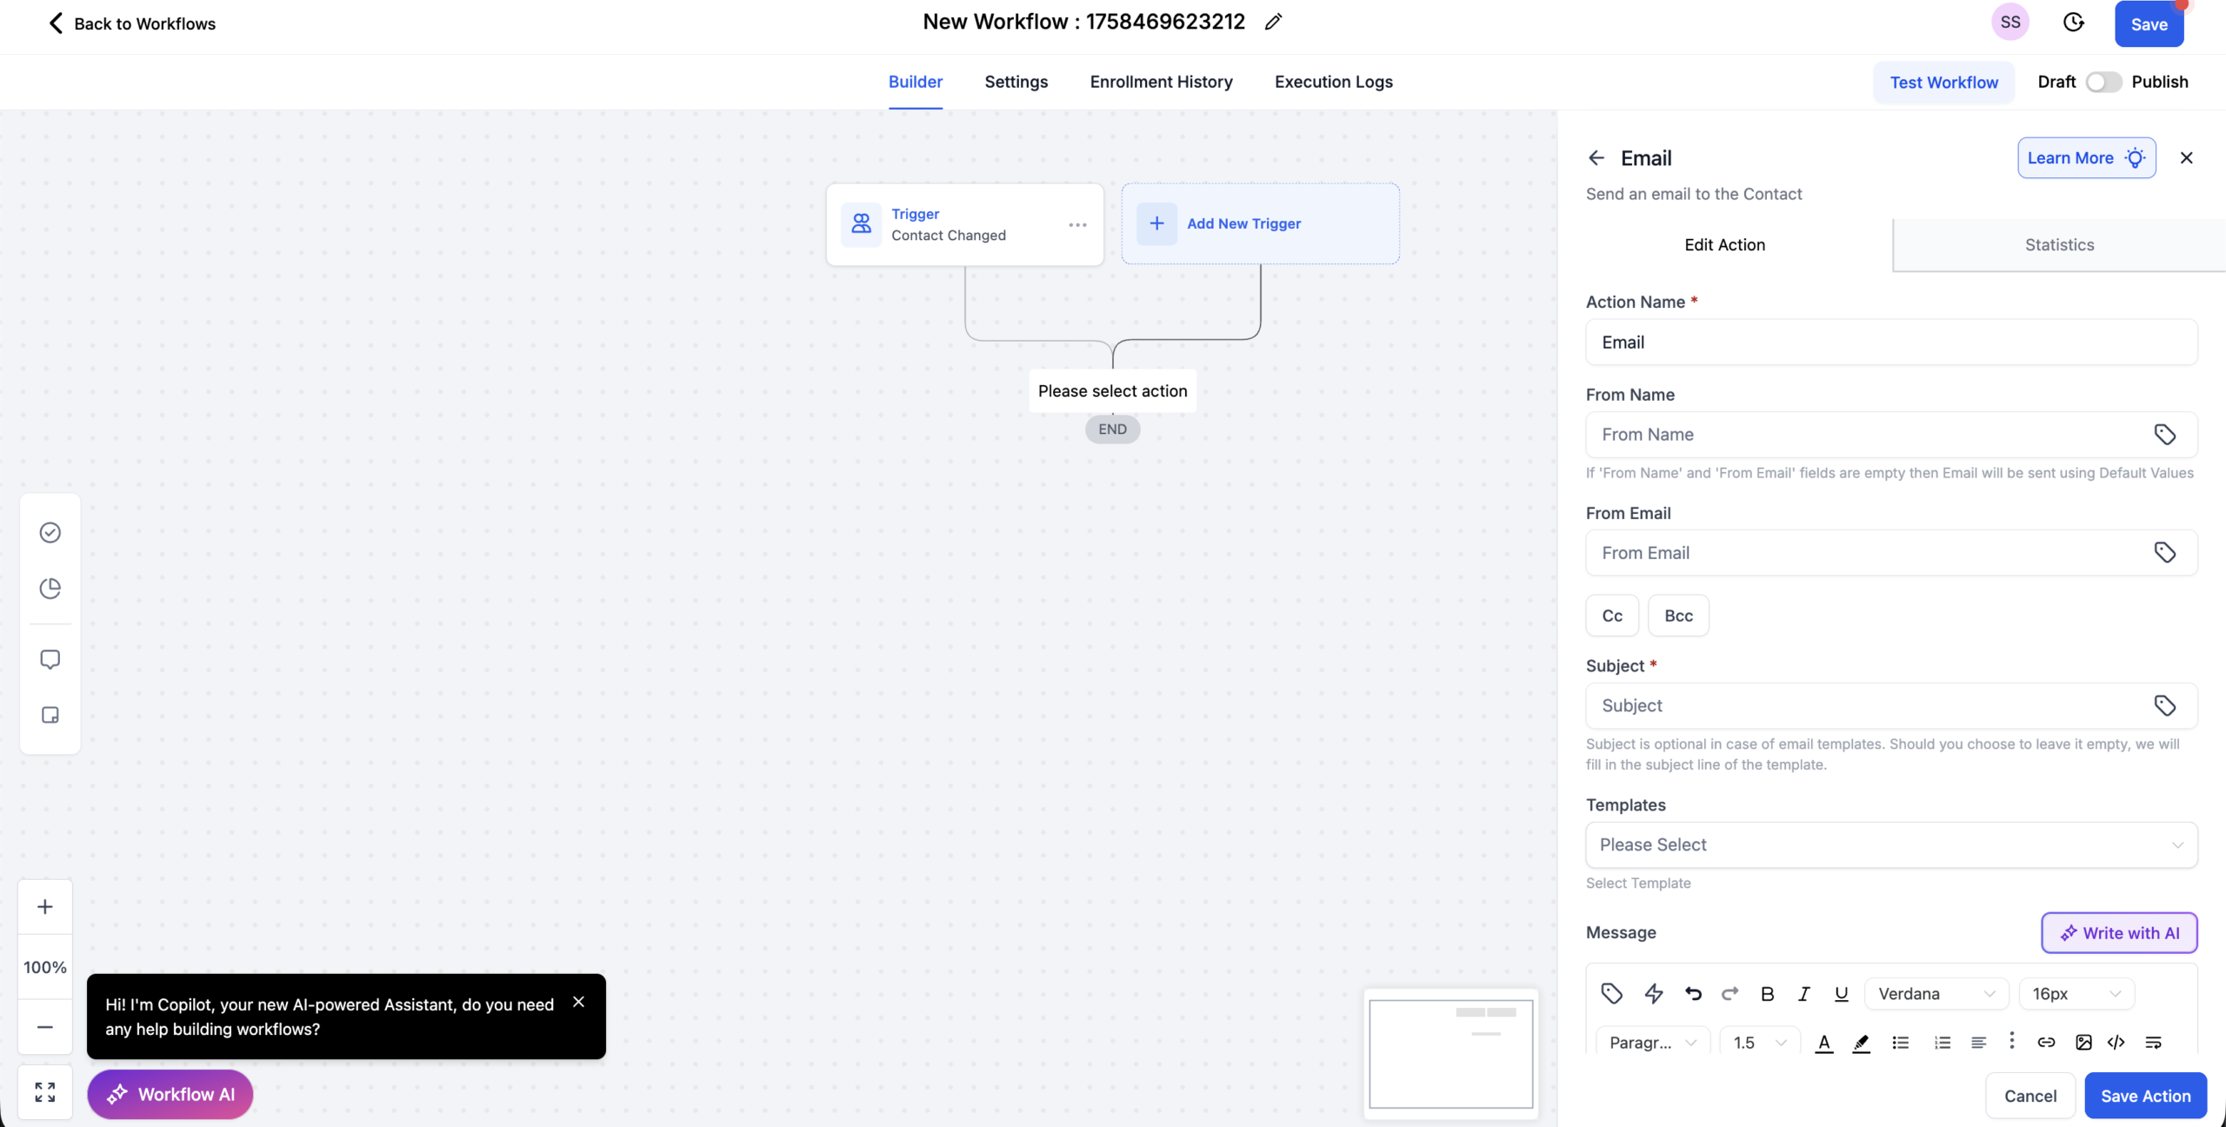Switch to the Execution Logs tab

(x=1333, y=82)
